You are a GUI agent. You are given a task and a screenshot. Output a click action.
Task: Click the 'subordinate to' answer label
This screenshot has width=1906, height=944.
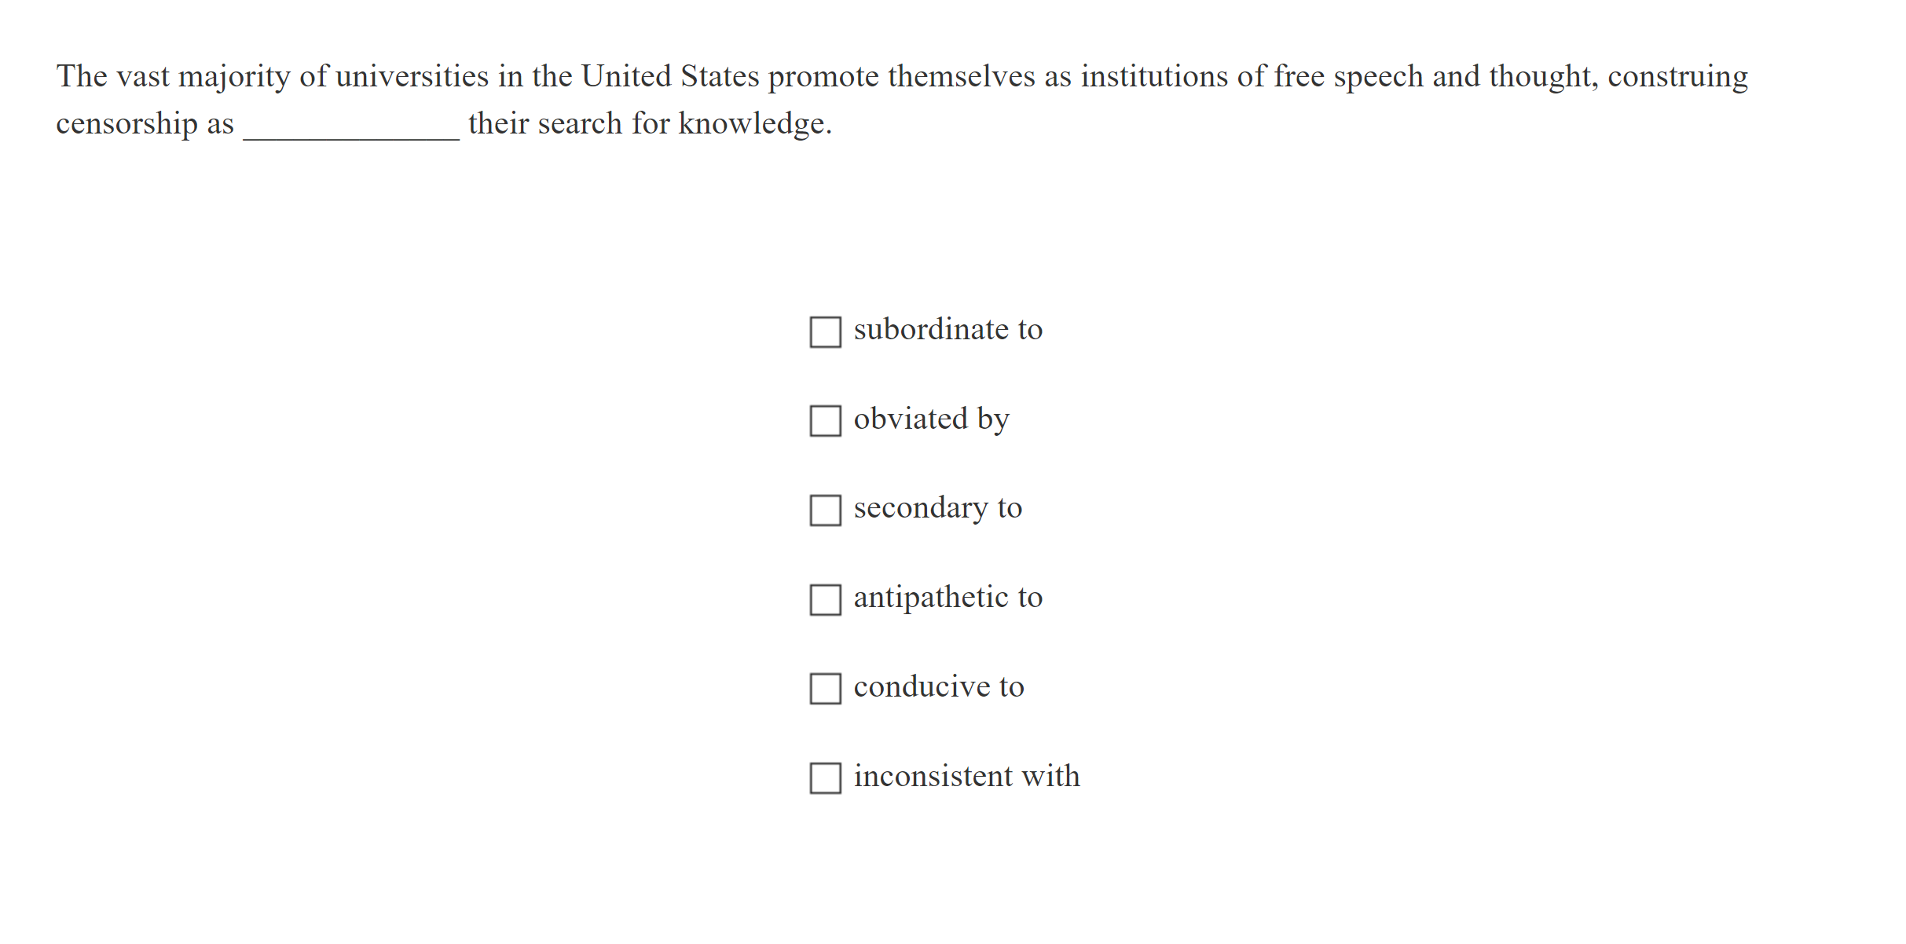[948, 330]
